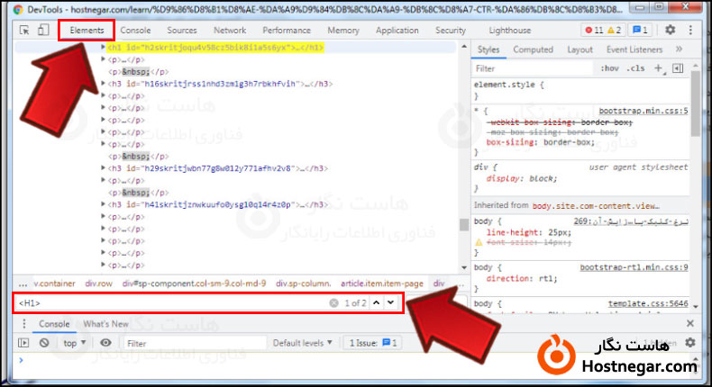
Task: Open the Computed styles tab
Action: coord(533,49)
